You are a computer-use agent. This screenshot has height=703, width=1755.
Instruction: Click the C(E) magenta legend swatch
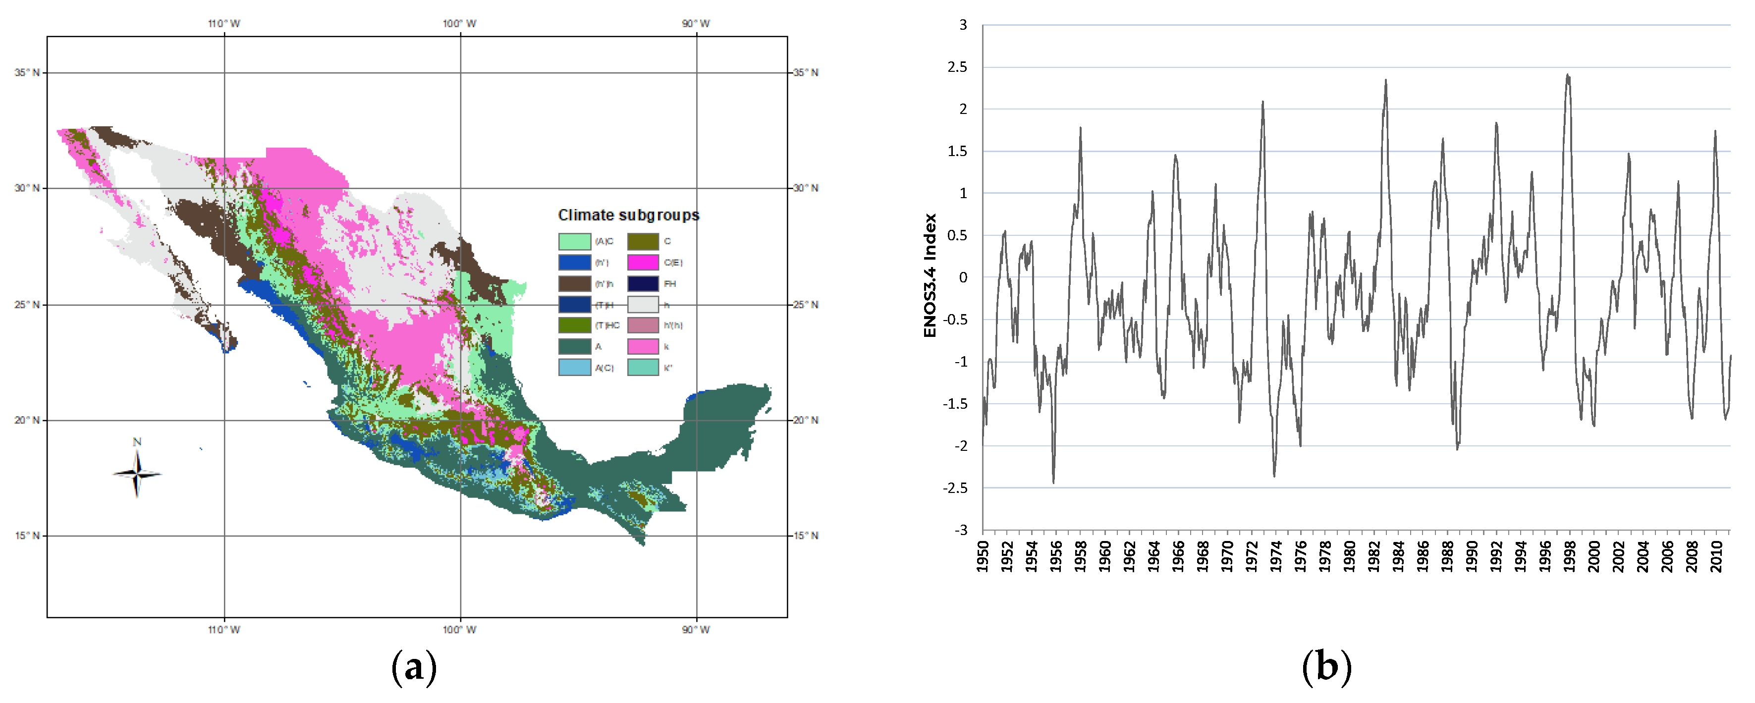click(x=643, y=263)
